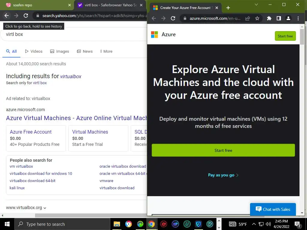307x230 pixels.
Task: Close the virtl box Saferbrowser tab
Action: tap(141, 5)
